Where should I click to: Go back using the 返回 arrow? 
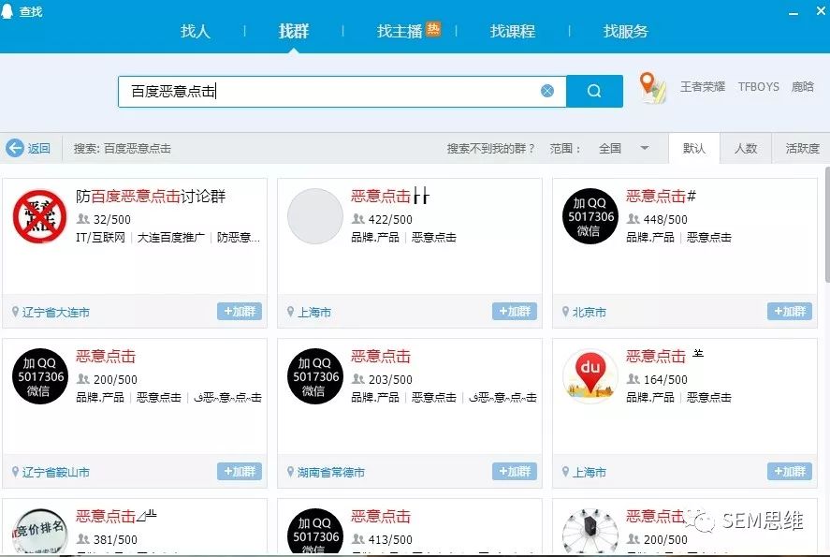(28, 148)
